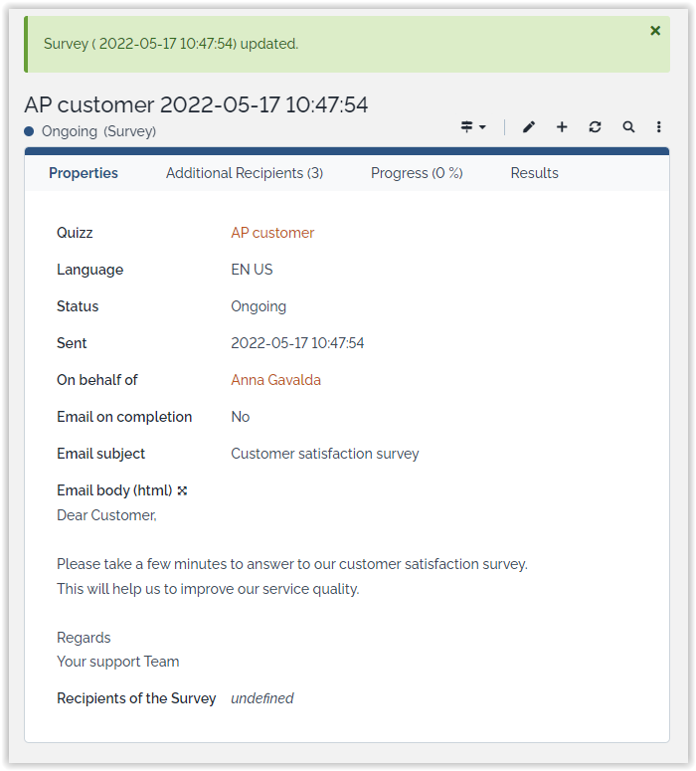Click the pencil icon to edit survey
Viewport: 696px width, 771px height.
(529, 127)
